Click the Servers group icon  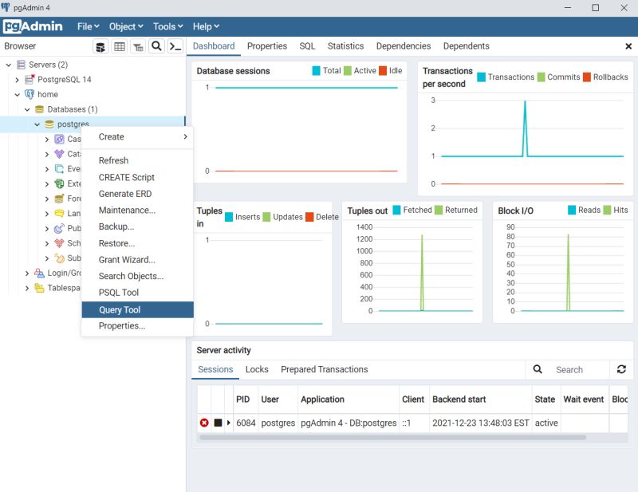pyautogui.click(x=21, y=65)
